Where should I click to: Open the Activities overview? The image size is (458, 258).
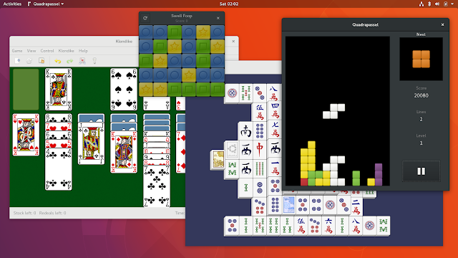click(12, 4)
